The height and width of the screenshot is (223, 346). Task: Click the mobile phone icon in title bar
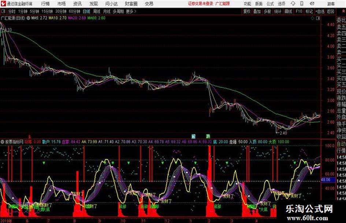click(302, 4)
